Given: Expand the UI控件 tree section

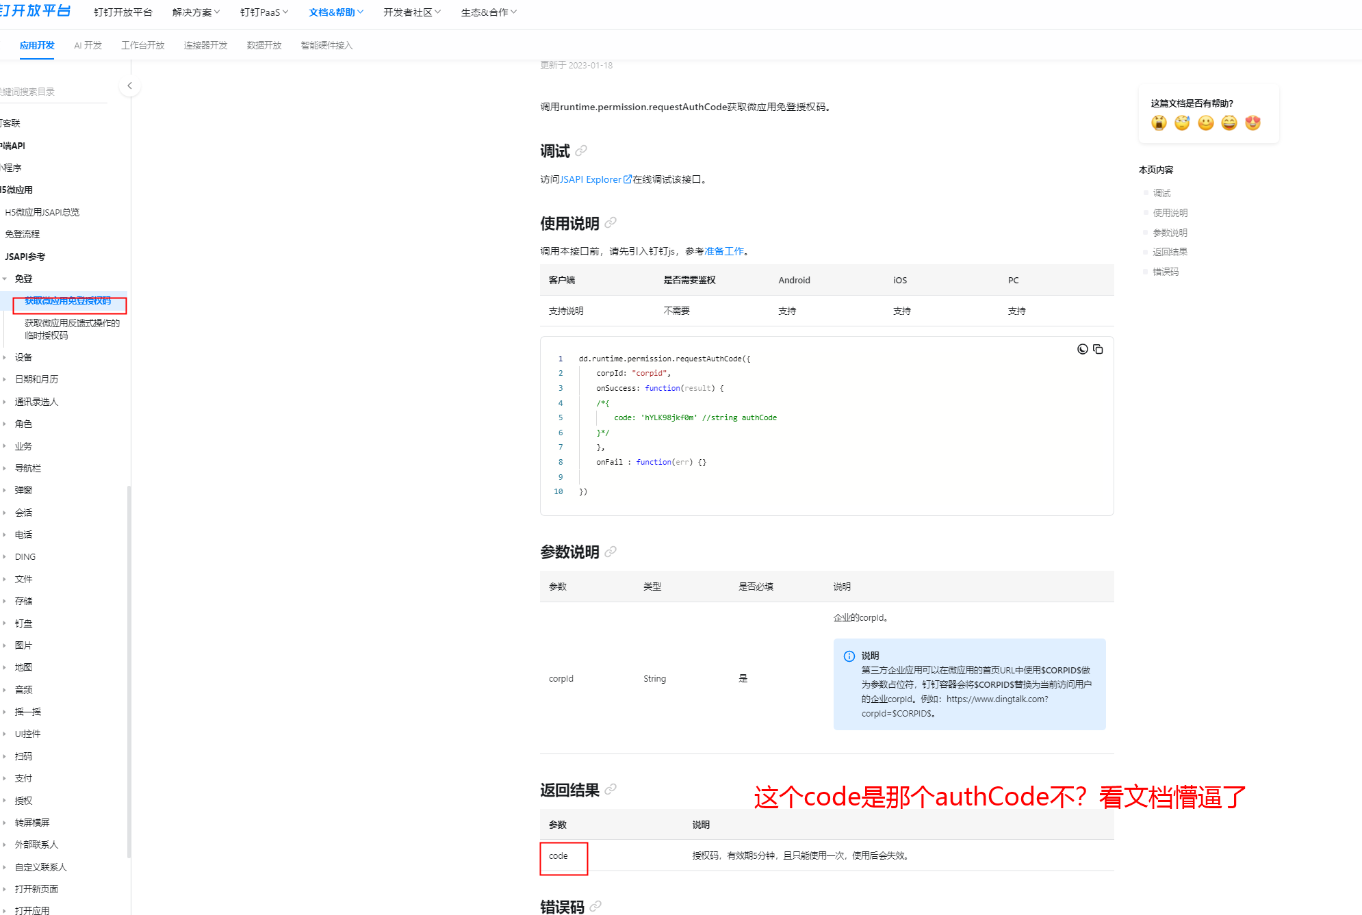Looking at the screenshot, I should pos(5,734).
